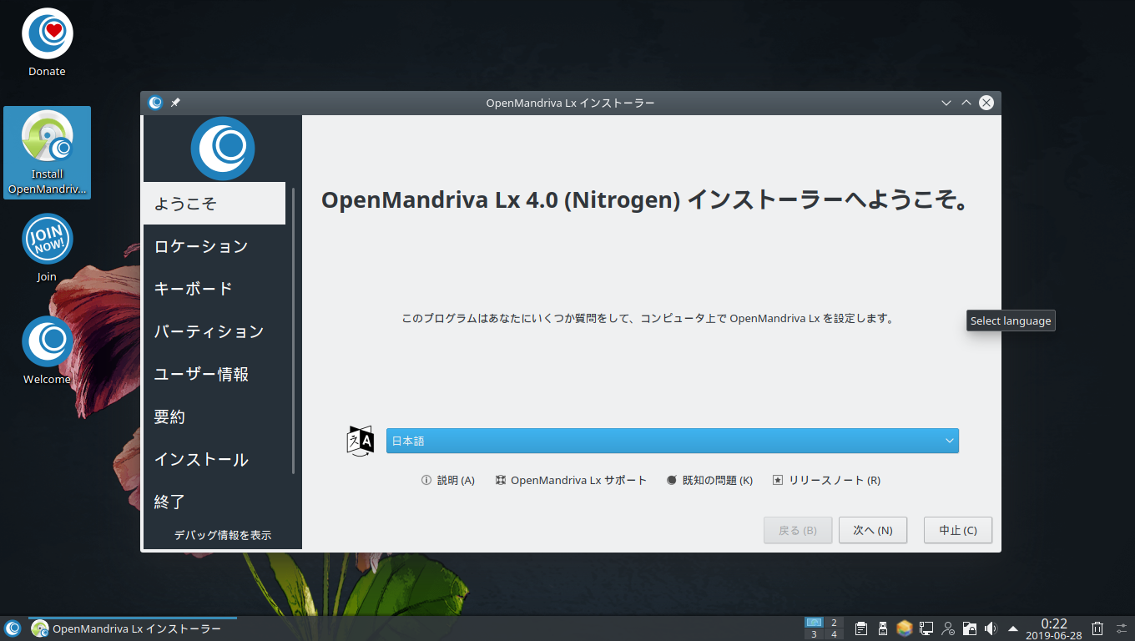
Task: Switch to virtual desktop 4 in pager
Action: pyautogui.click(x=834, y=634)
